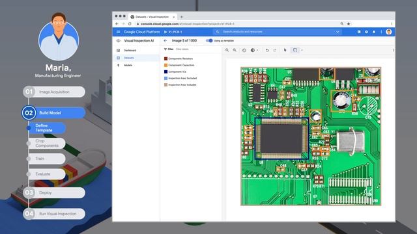This screenshot has height=234, width=417.
Task: Select the pointer selection tool
Action: point(285,50)
